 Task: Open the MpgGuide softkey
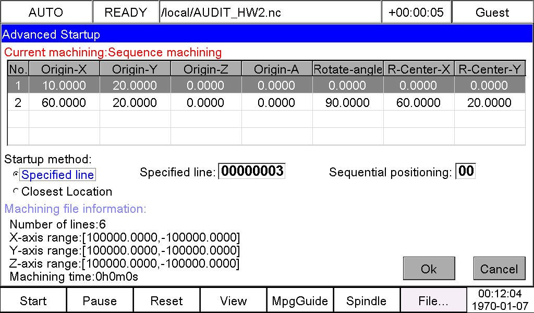coord(300,300)
